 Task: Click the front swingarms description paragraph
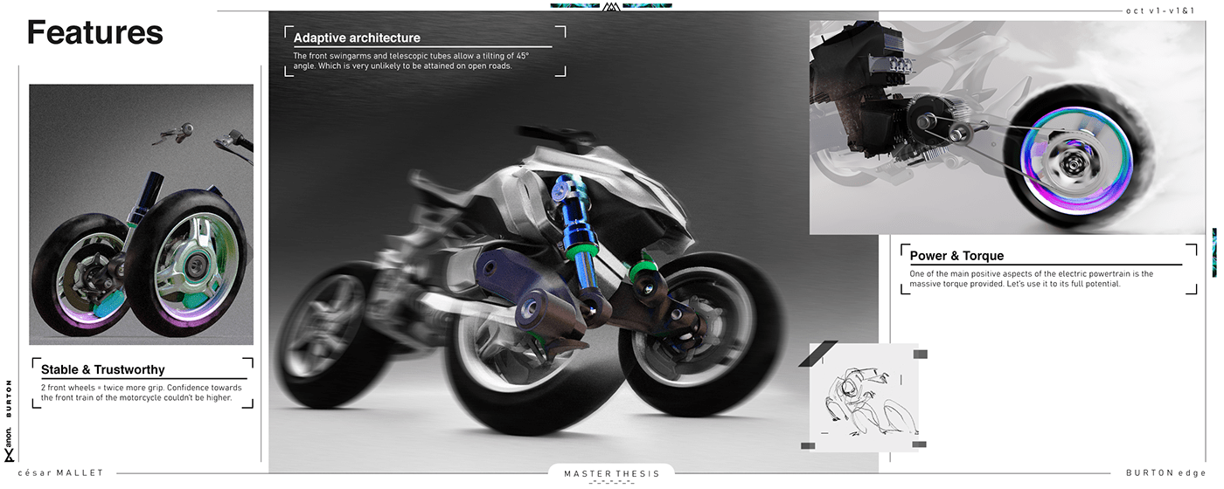click(x=411, y=61)
